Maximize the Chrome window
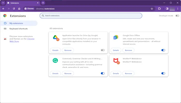The height and width of the screenshot is (103, 181). 171,3
